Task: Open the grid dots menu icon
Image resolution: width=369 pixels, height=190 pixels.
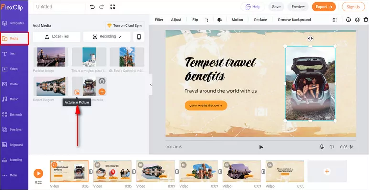Action: [335, 20]
